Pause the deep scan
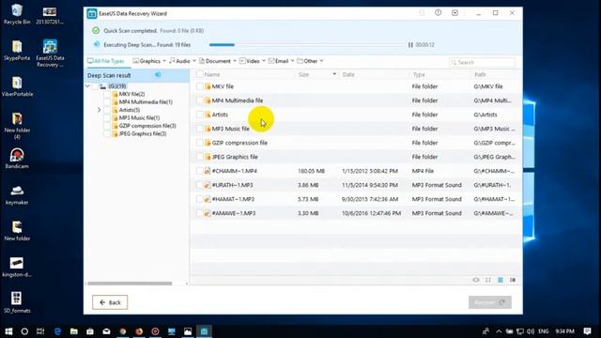Screen dimensions: 601x338 410,45
